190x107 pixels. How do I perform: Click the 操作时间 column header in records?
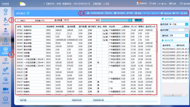[182, 45]
